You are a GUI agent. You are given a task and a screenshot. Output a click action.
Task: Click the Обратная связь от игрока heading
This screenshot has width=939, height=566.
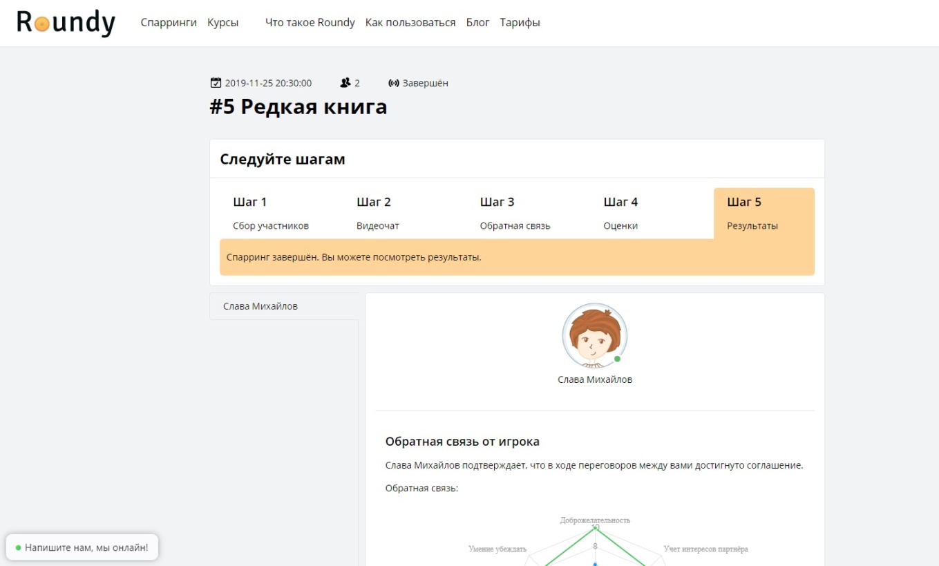tap(462, 442)
